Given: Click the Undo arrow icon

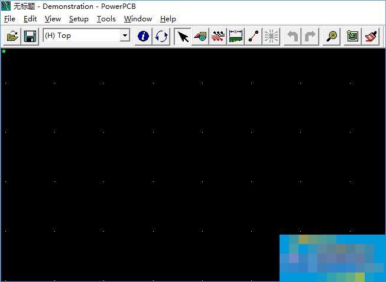Looking at the screenshot, I should 292,36.
